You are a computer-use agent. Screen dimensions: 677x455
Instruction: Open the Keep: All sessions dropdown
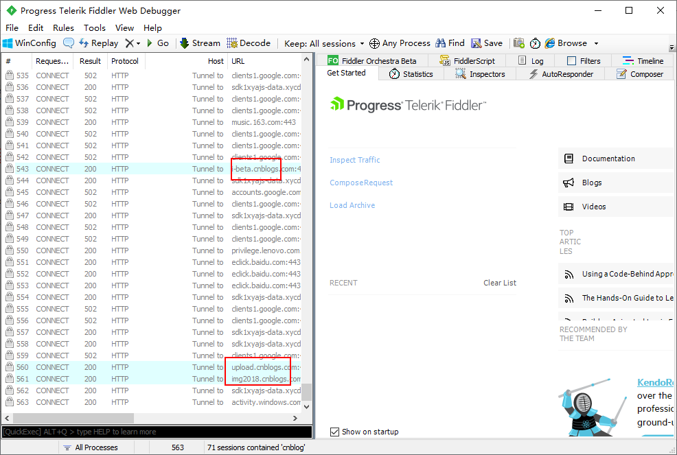[x=324, y=44]
